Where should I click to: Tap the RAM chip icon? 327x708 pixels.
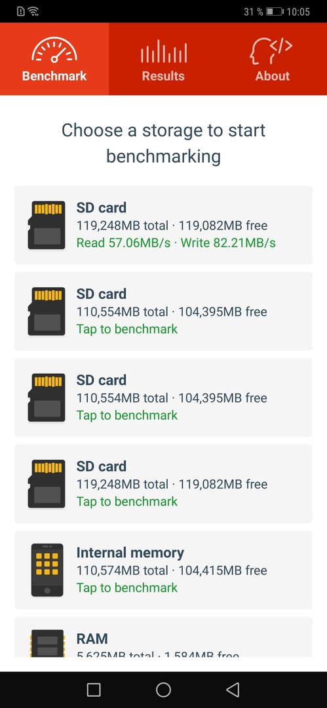point(47,643)
